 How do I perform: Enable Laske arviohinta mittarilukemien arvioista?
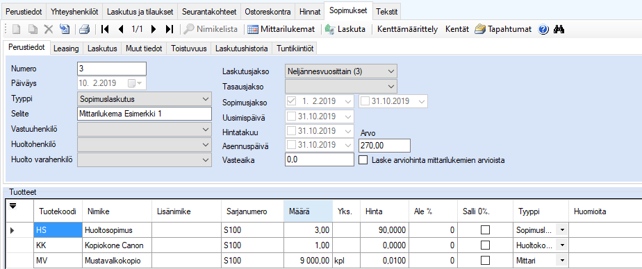pos(363,160)
